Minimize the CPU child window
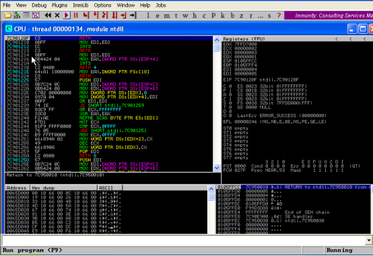 click(352, 29)
